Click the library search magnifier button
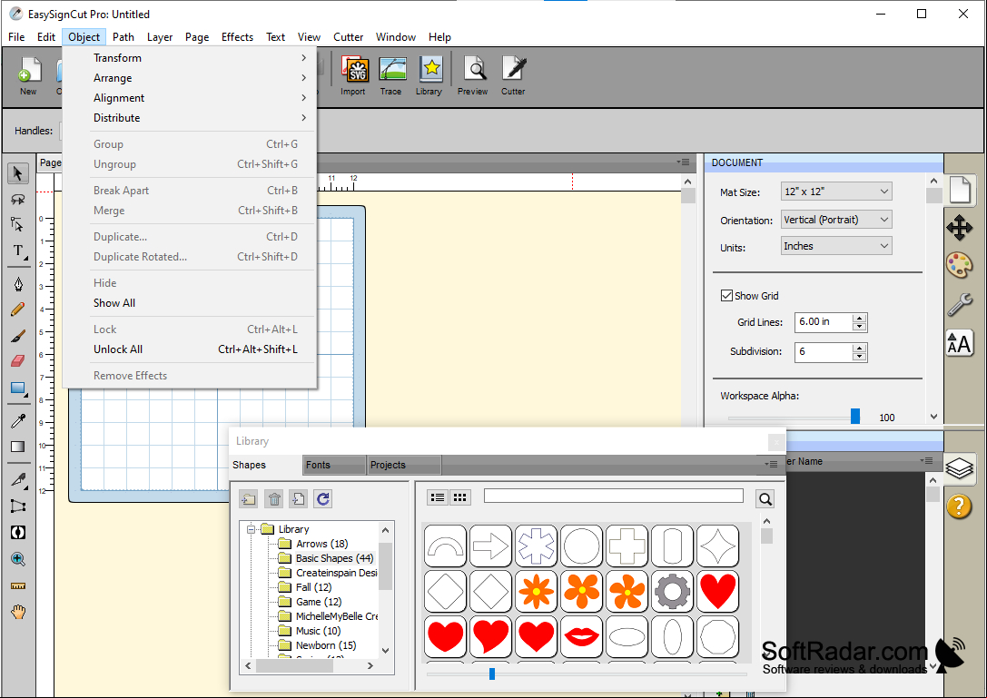 pos(765,499)
